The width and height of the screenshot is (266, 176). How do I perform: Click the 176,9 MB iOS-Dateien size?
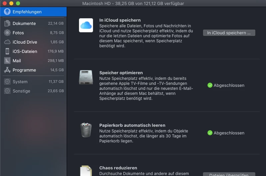(x=56, y=51)
